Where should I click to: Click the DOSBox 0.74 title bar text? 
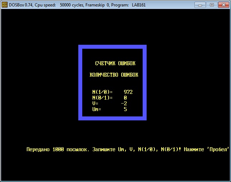pyautogui.click(x=77, y=5)
